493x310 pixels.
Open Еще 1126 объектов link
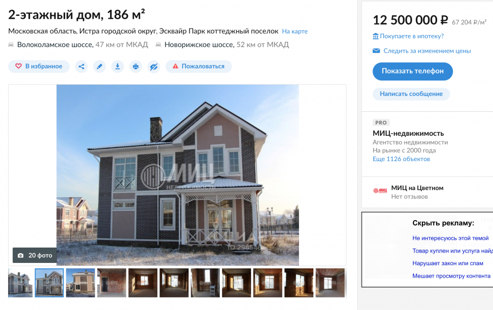tap(401, 159)
